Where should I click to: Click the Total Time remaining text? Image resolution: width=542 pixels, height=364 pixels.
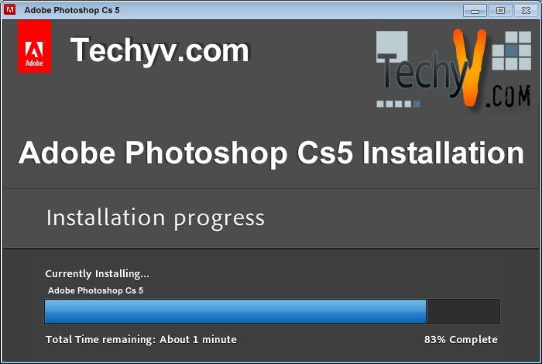141,340
